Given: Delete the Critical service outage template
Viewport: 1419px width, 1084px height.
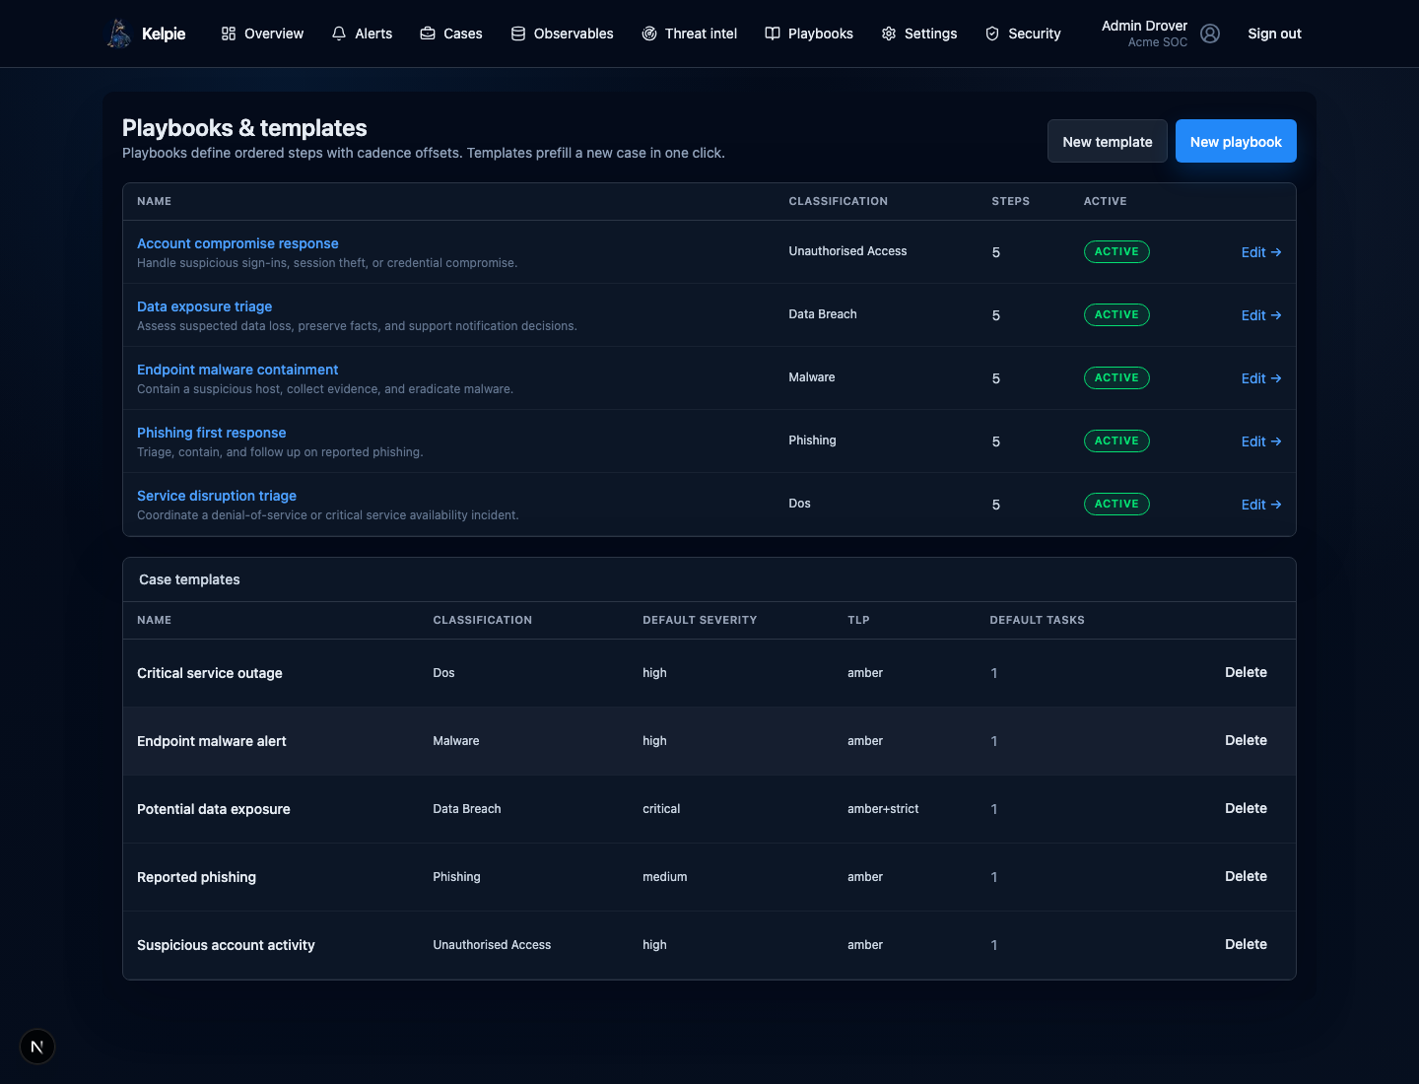Looking at the screenshot, I should tap(1246, 672).
